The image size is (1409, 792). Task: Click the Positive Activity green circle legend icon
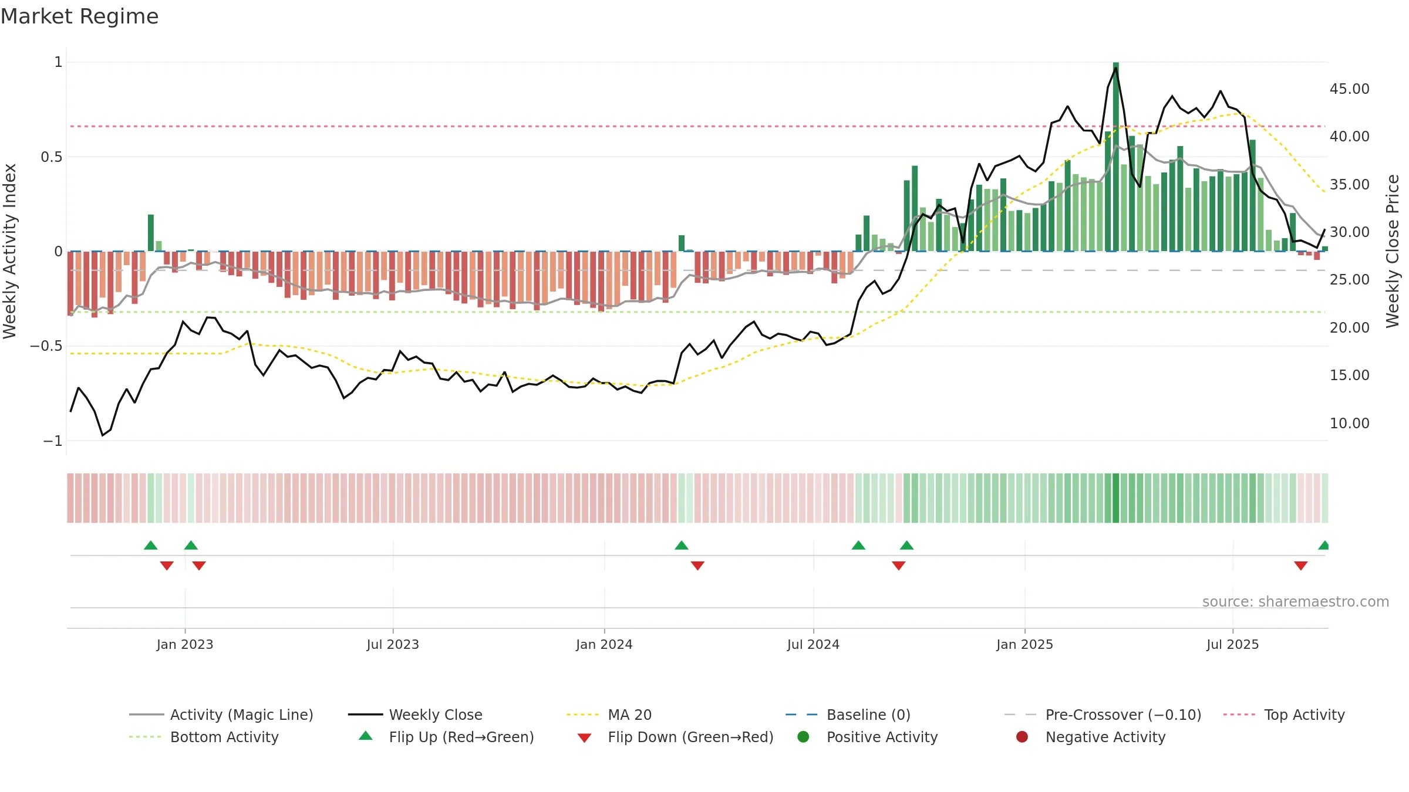(x=803, y=736)
